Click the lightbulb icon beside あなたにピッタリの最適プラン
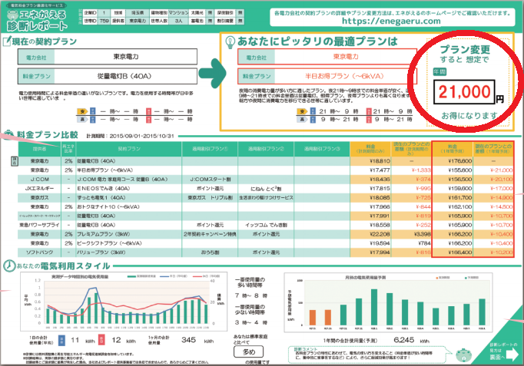The height and width of the screenshot is (366, 524). coord(230,42)
